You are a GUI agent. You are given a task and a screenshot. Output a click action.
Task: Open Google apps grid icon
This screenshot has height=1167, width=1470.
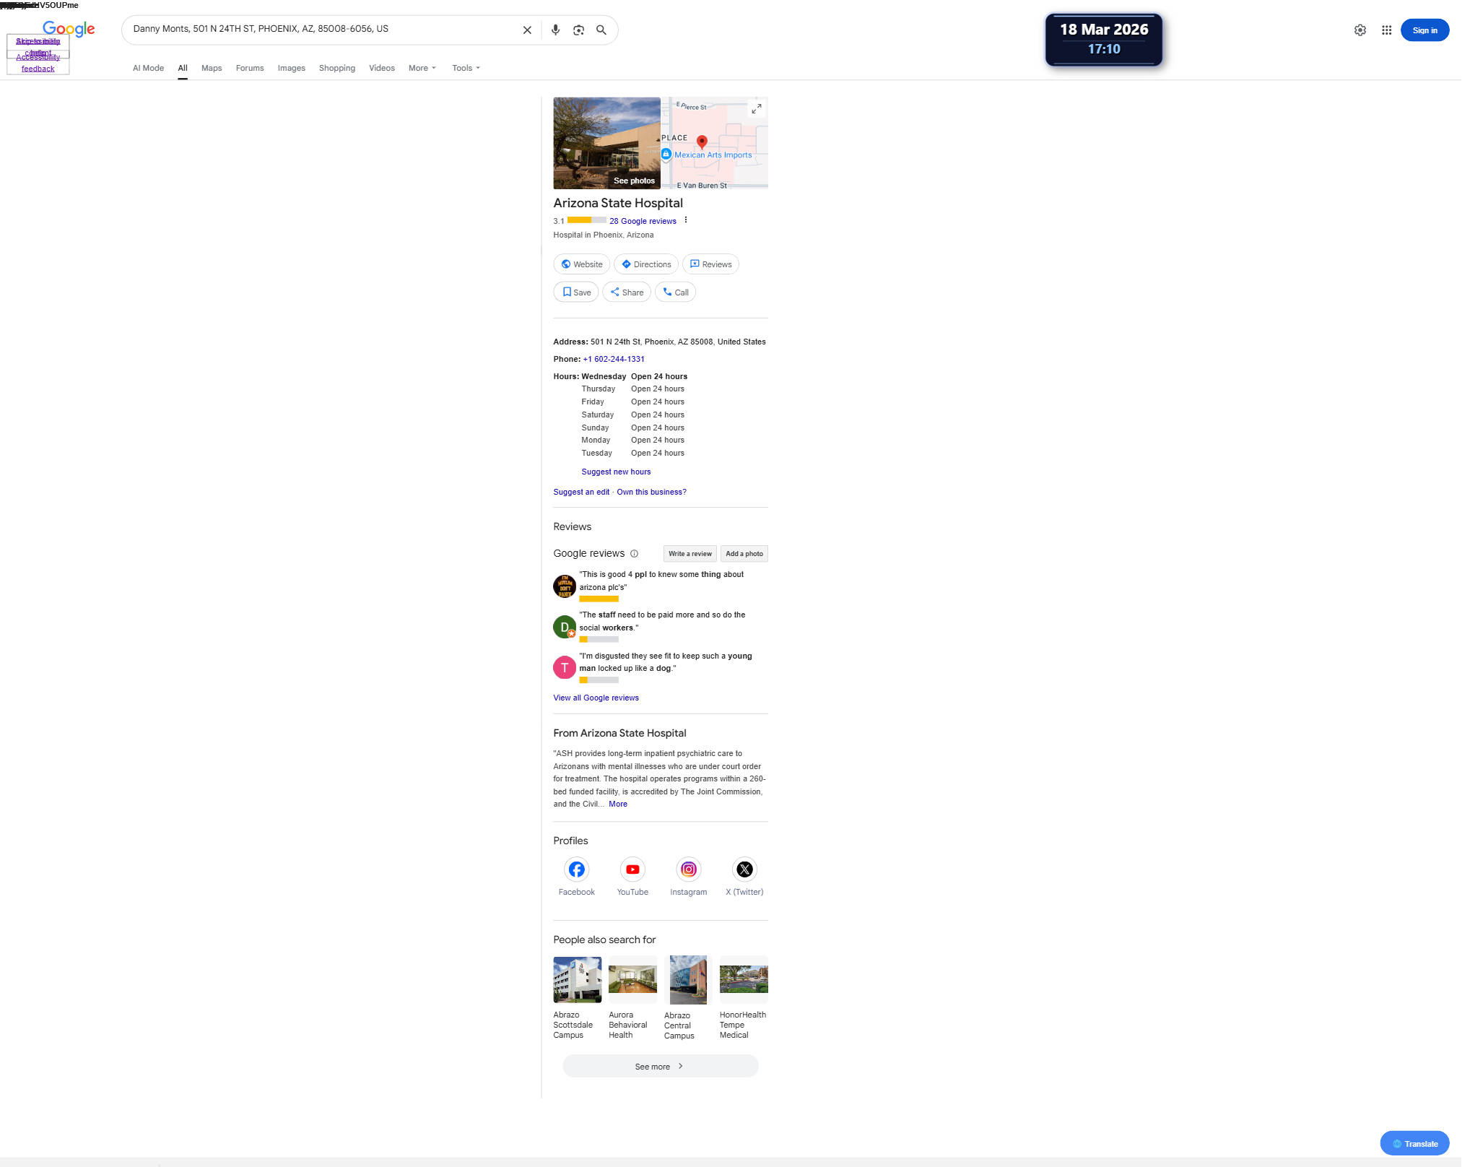click(1386, 30)
